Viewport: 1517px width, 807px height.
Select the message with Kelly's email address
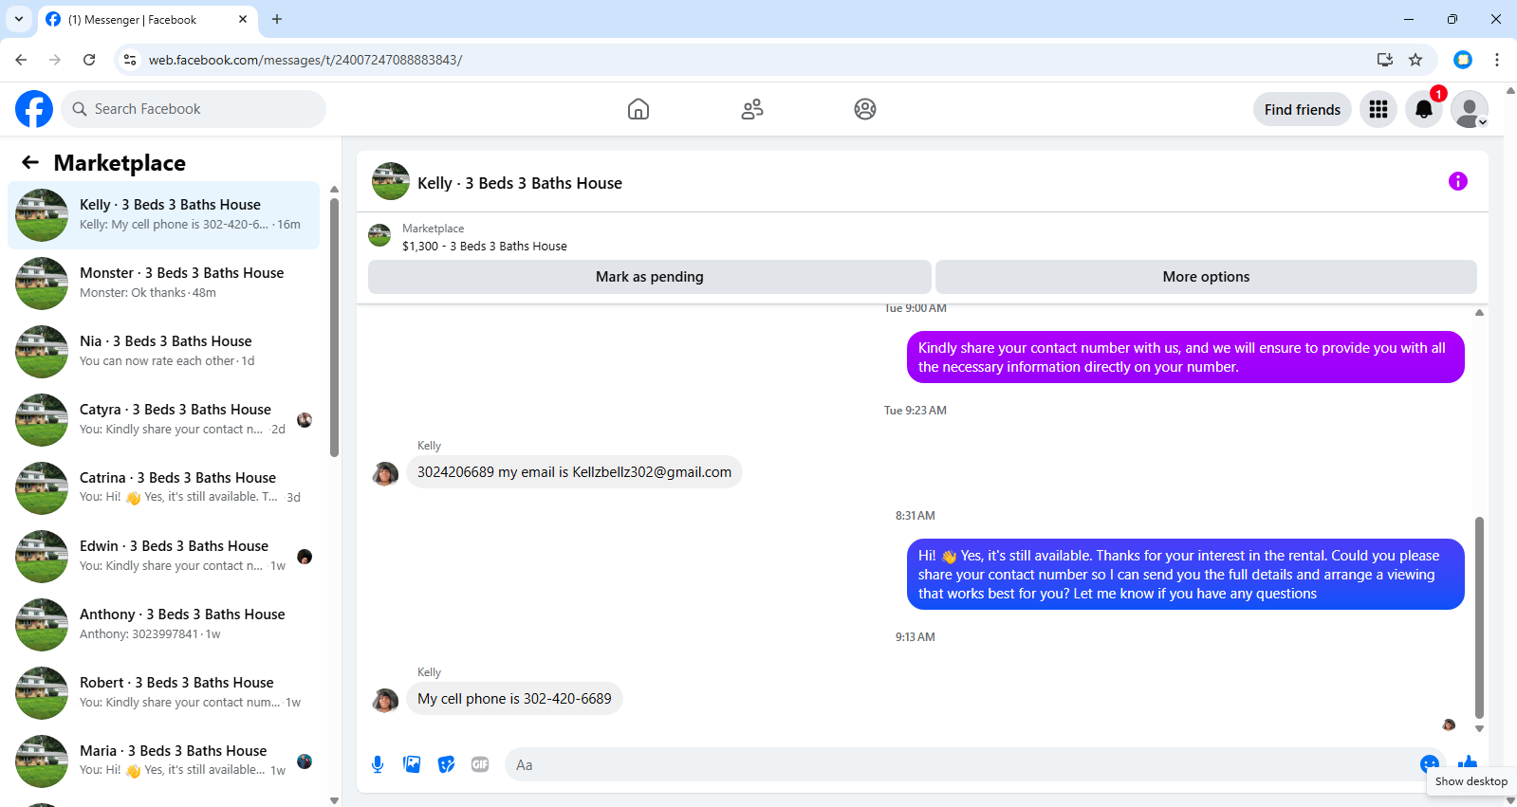tap(574, 472)
